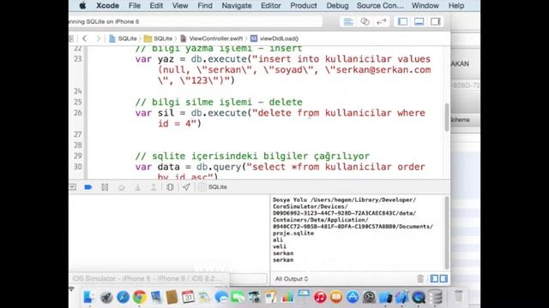Open the Window menu

coord(425,6)
